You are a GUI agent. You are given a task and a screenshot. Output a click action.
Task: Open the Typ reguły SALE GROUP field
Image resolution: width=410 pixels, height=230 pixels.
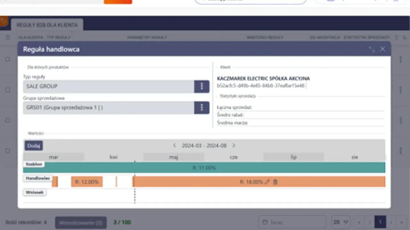(109, 86)
